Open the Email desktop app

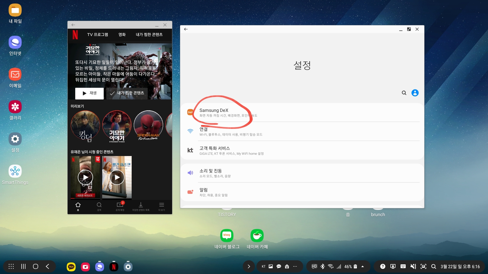point(15,74)
